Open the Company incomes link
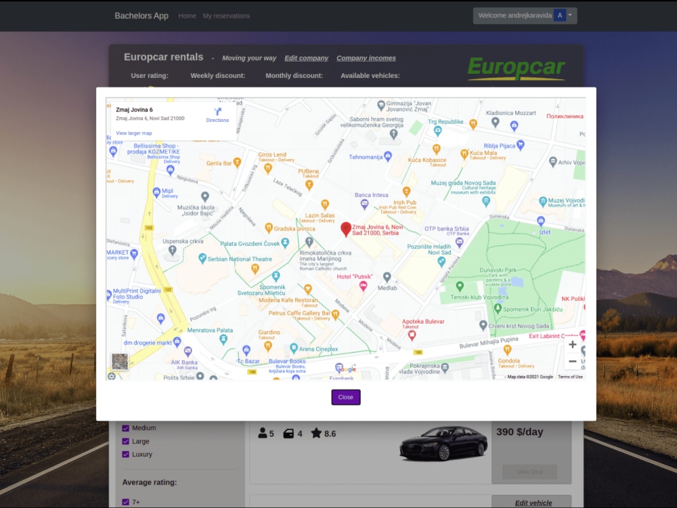Image resolution: width=677 pixels, height=508 pixels. (366, 58)
